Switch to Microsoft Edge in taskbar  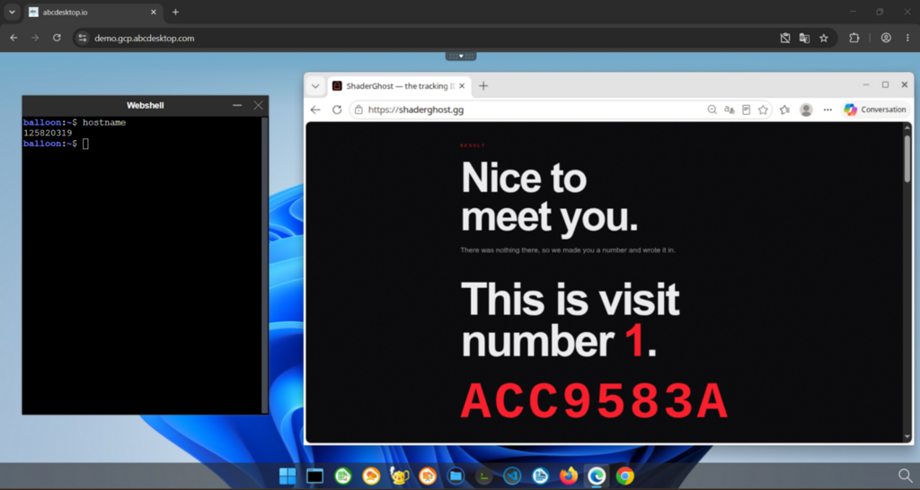[597, 476]
